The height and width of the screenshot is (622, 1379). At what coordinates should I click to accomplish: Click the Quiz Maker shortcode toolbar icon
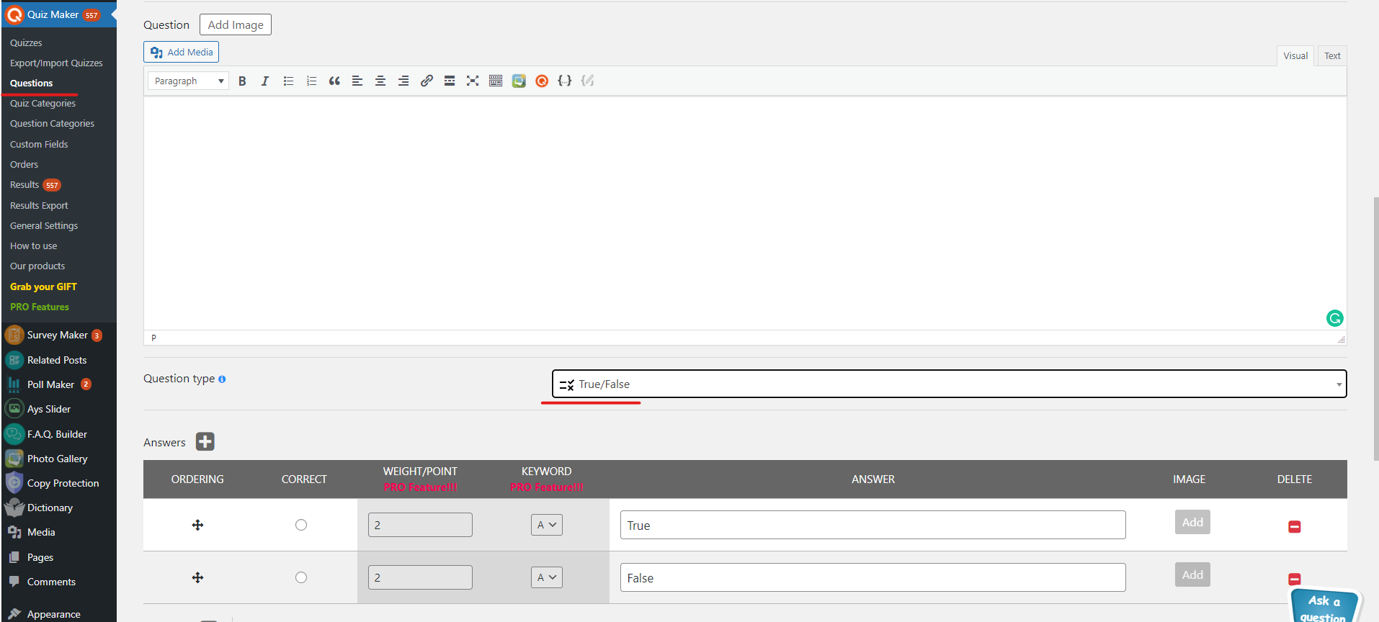tap(542, 81)
